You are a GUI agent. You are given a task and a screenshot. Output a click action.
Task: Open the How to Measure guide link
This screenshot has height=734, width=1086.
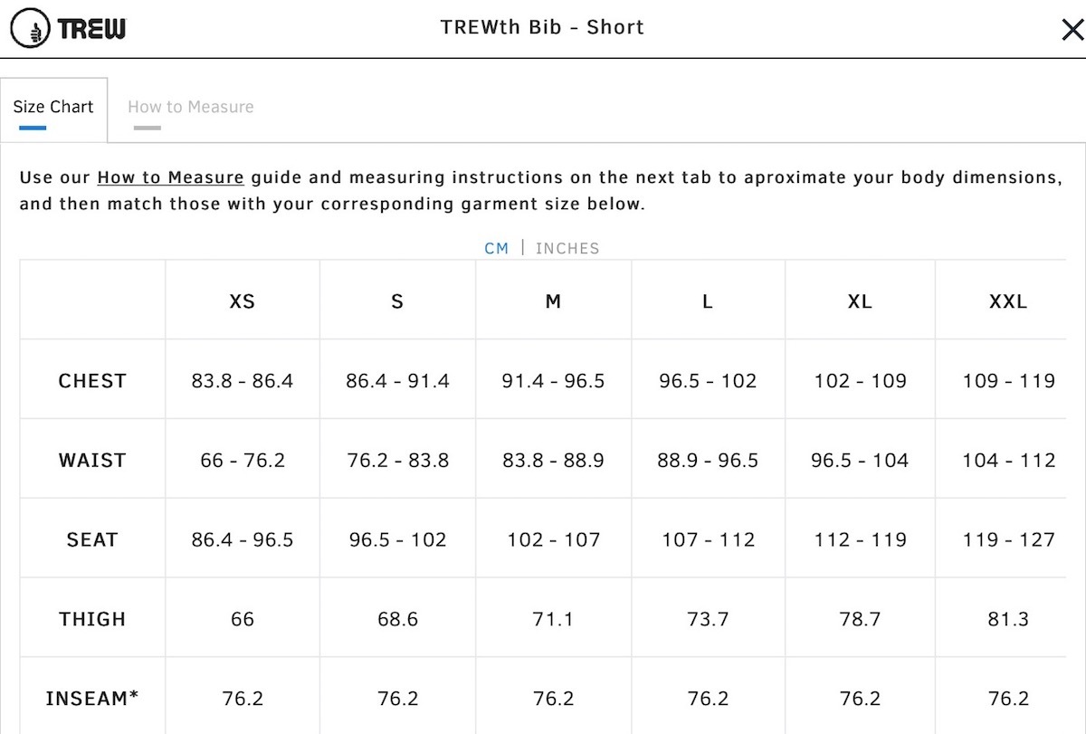[x=170, y=177]
